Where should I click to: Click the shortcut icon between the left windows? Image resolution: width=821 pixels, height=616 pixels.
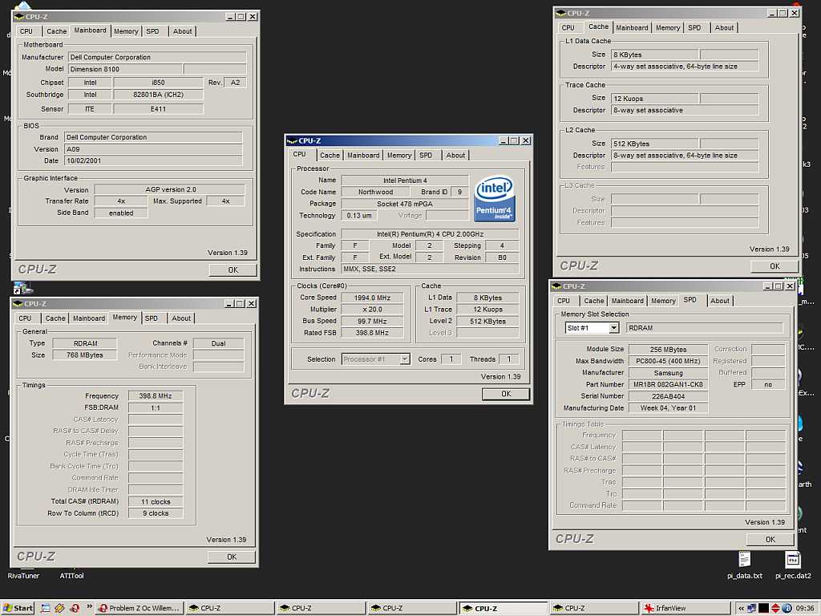pyautogui.click(x=22, y=288)
